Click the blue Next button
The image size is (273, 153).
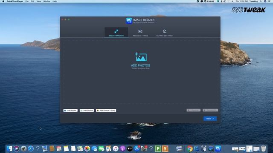click(x=210, y=119)
